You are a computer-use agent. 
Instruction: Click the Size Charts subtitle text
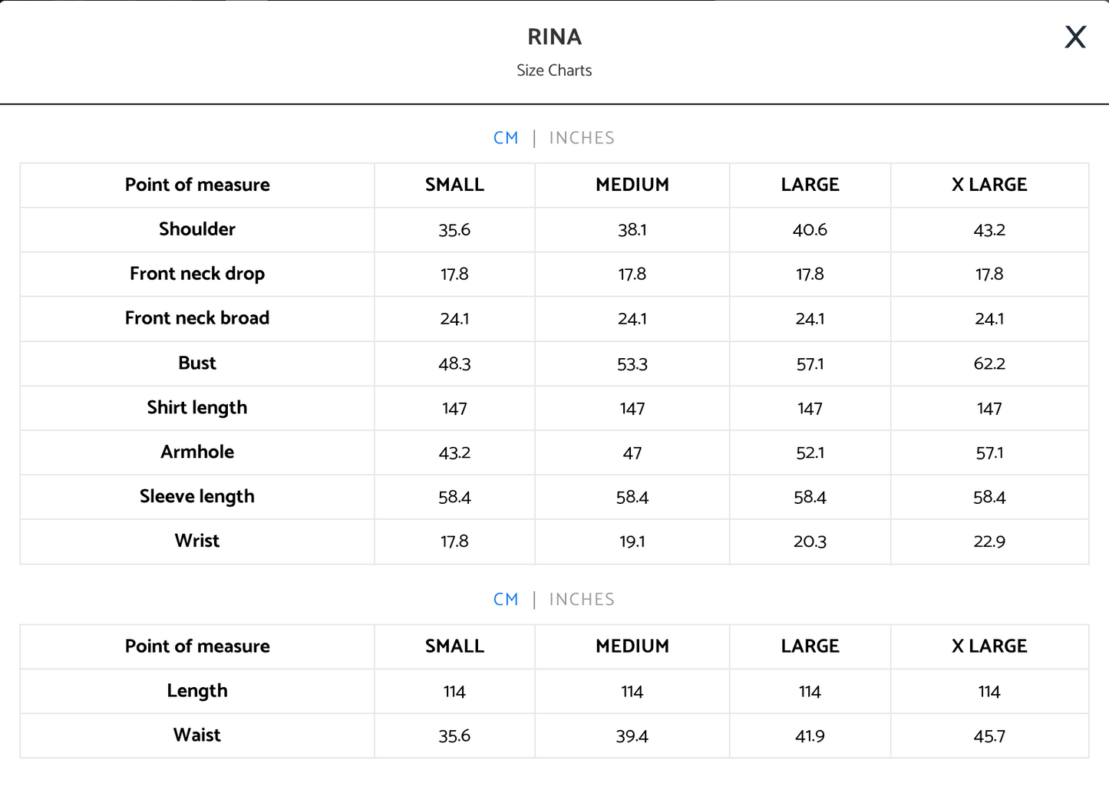[554, 71]
